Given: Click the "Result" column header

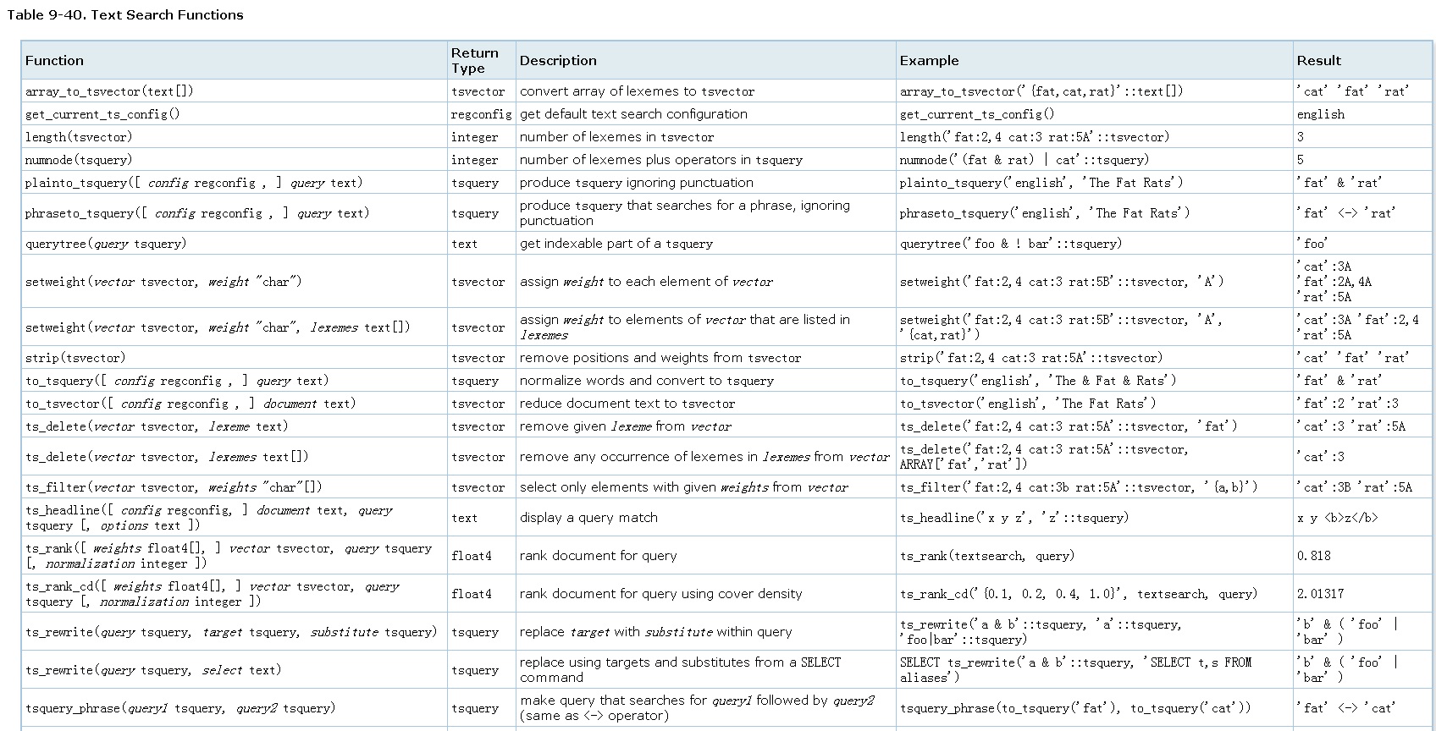Looking at the screenshot, I should click(x=1318, y=61).
